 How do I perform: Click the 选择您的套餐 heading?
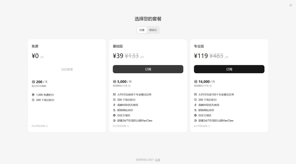[x=148, y=19]
